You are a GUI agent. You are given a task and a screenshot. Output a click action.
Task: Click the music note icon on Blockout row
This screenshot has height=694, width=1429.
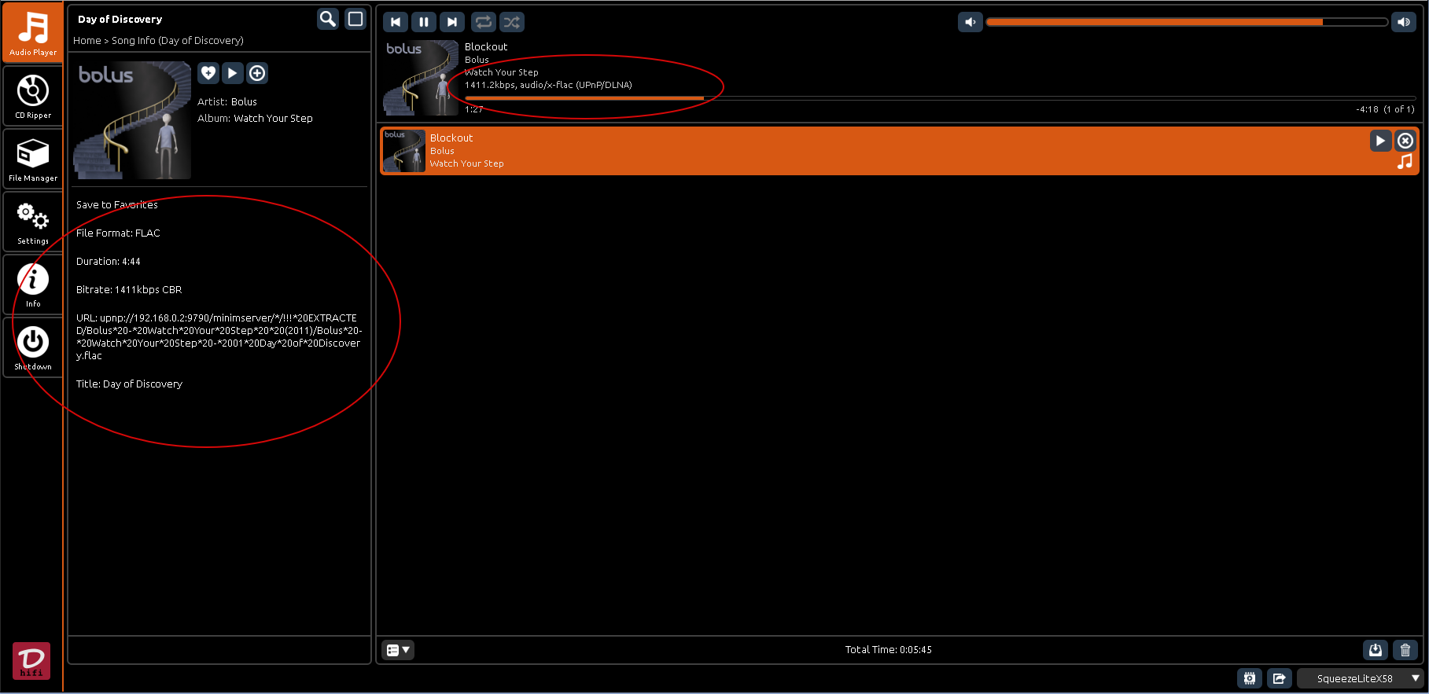[1405, 162]
